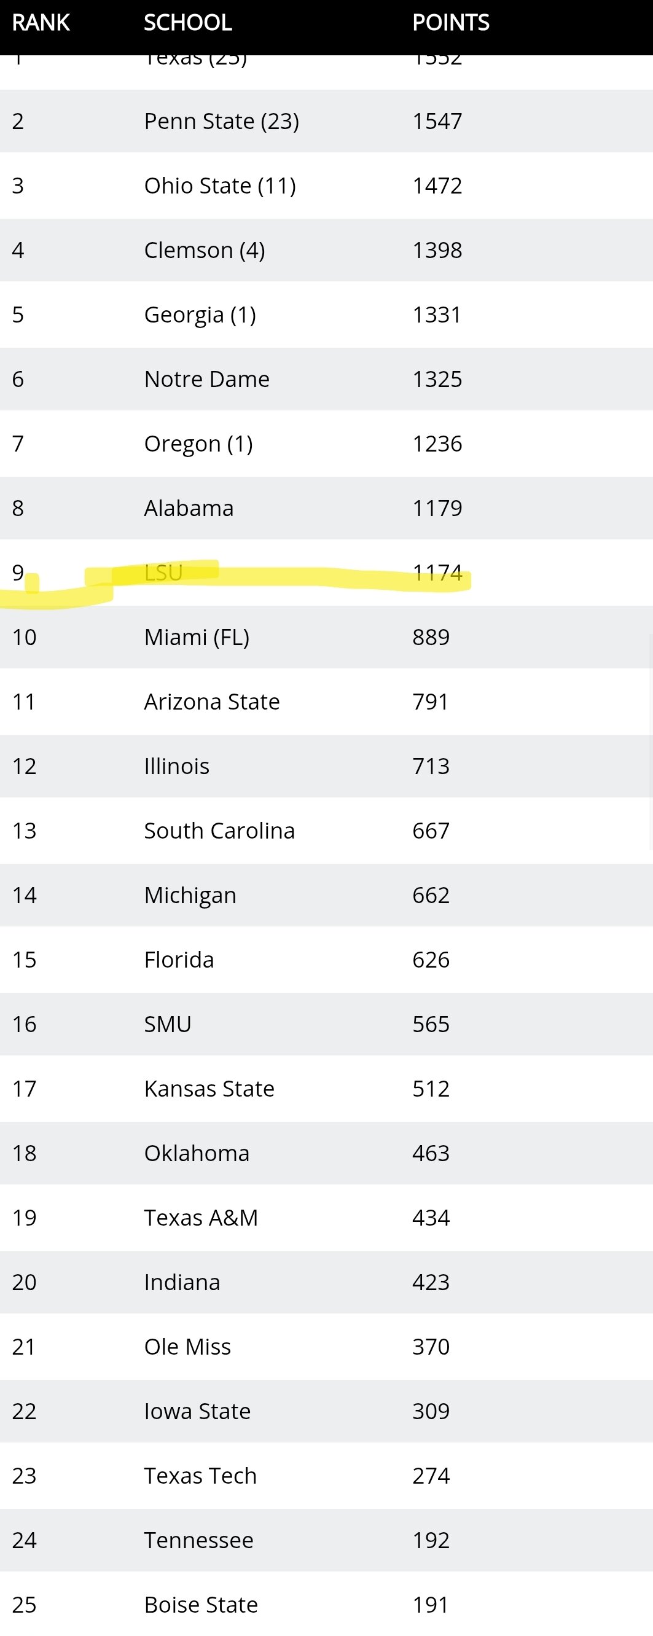Select the Texas Tech row
The width and height of the screenshot is (653, 1636).
tap(327, 1476)
